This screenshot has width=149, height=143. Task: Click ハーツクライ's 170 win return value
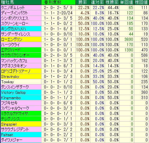pyautogui.click(x=130, y=45)
